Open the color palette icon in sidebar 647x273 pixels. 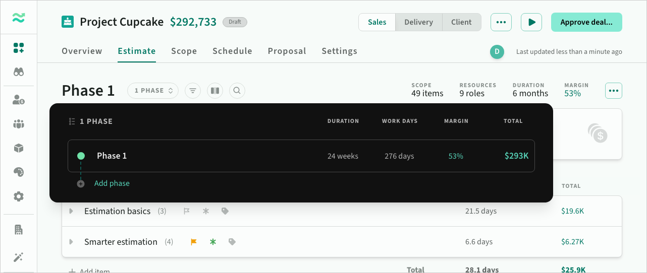19,172
